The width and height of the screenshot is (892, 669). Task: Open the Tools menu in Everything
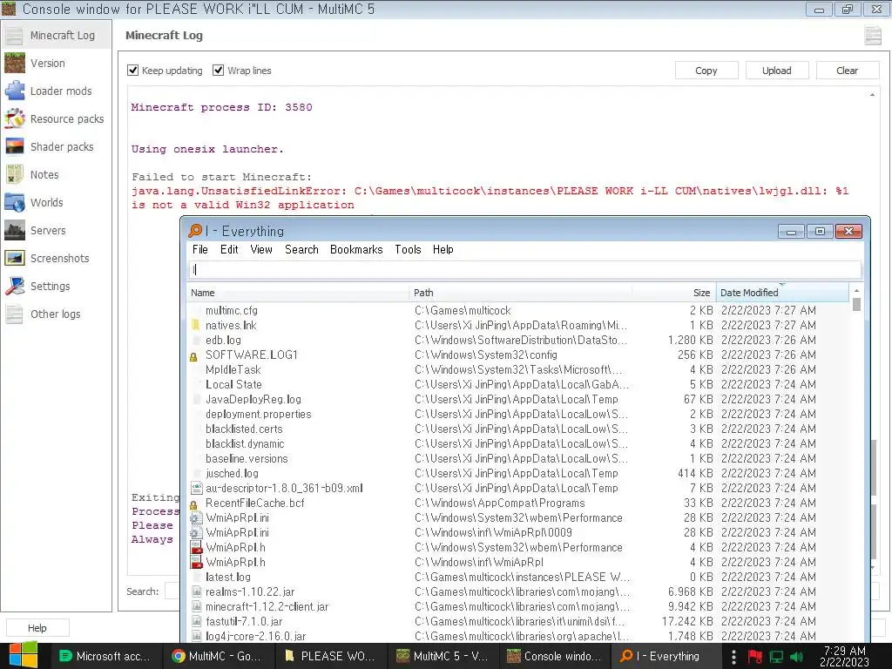click(408, 249)
